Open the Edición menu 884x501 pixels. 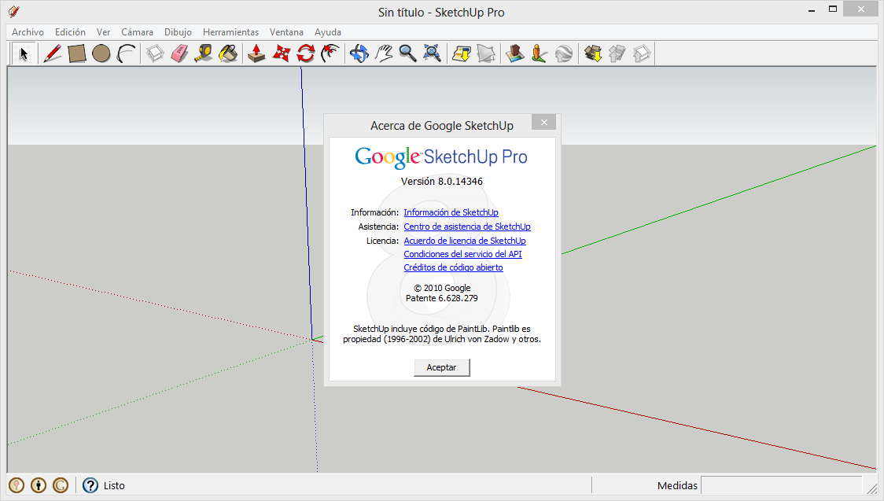70,32
